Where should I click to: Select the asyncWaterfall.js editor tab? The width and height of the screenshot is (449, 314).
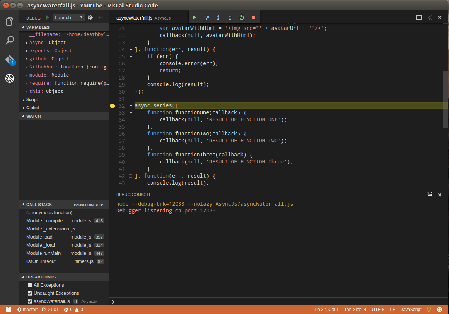point(143,17)
